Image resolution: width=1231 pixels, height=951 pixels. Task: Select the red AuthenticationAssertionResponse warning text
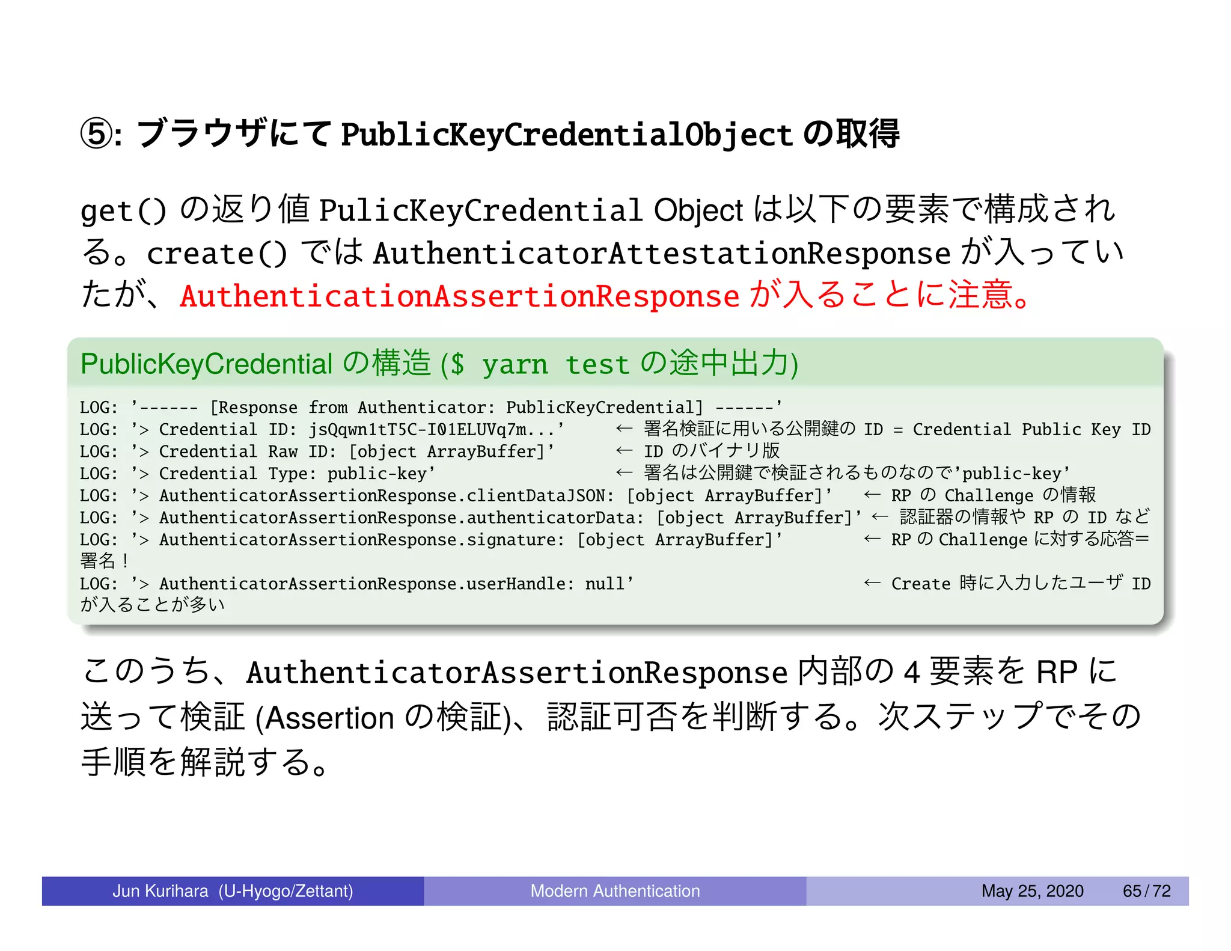tap(606, 295)
